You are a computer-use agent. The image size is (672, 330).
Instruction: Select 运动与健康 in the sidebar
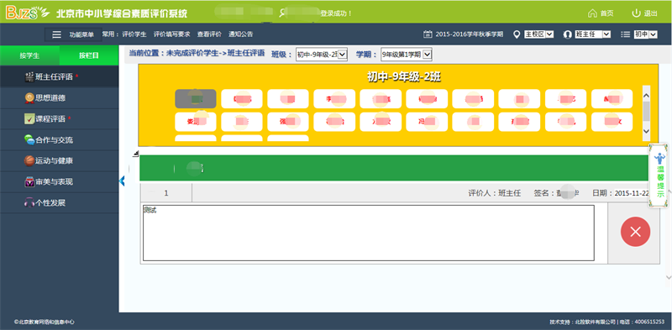[59, 161]
